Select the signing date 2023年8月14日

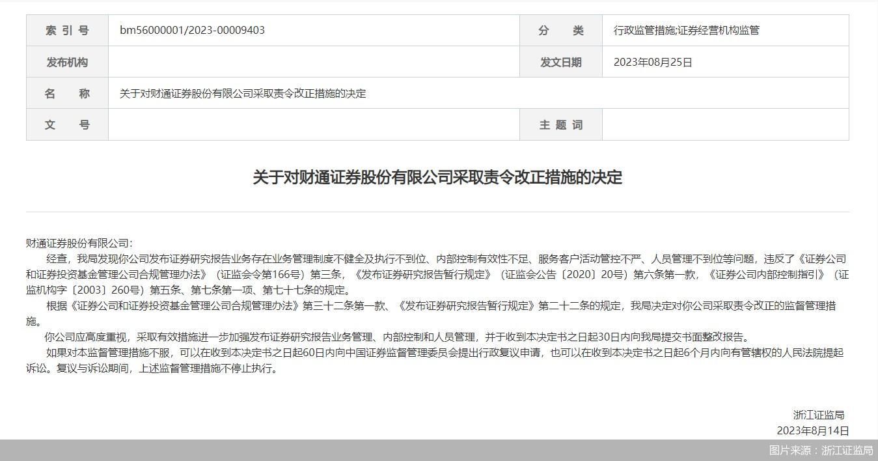(x=813, y=430)
